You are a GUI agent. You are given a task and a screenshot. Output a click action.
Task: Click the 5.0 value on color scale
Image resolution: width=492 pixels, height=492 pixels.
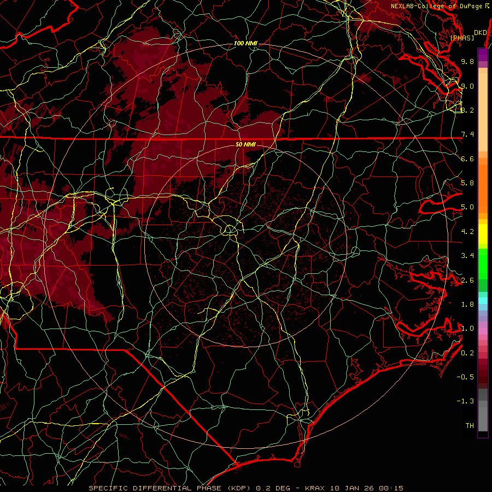point(467,207)
